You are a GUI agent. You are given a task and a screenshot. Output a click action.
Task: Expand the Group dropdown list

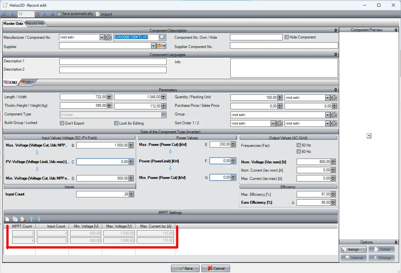click(x=327, y=115)
